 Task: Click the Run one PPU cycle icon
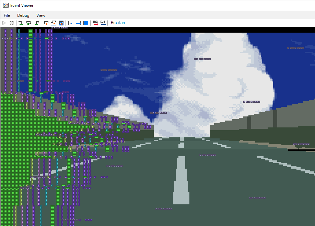[70, 23]
